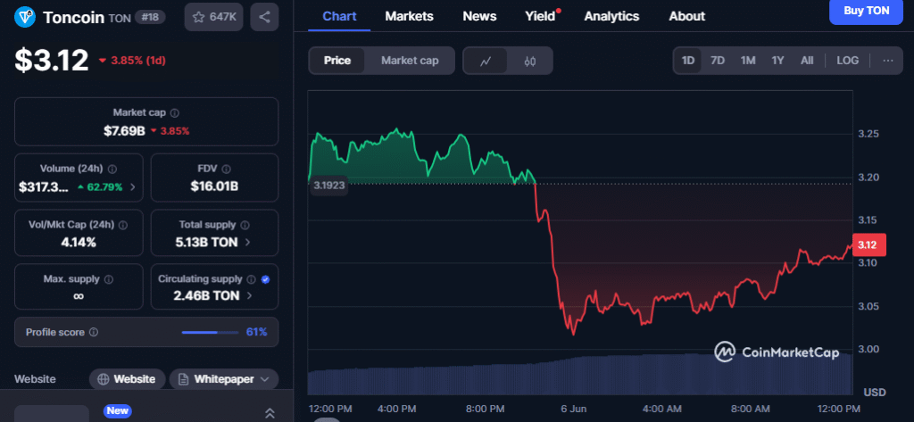
Task: Open Vol/Mkt Cap (24h) info icon
Action: click(x=123, y=225)
